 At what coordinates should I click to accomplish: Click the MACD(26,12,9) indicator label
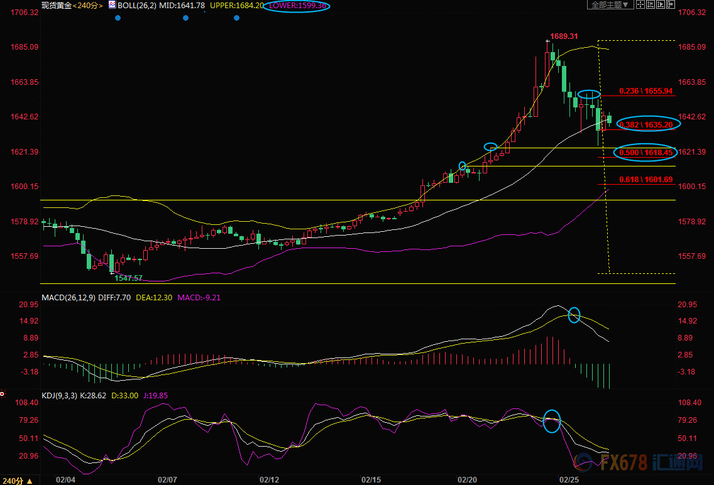(x=69, y=298)
